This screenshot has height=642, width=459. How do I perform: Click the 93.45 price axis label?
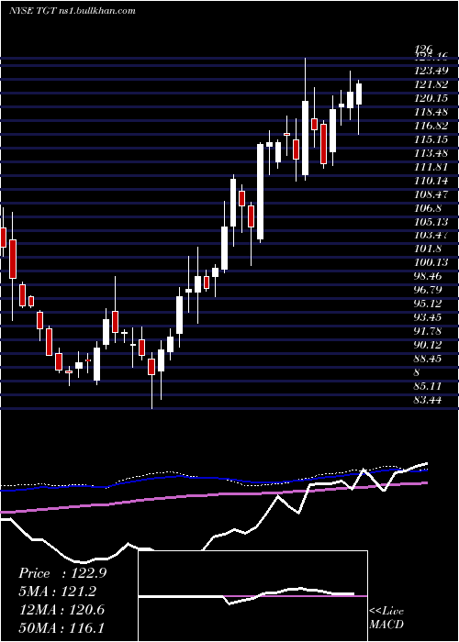[x=429, y=317]
